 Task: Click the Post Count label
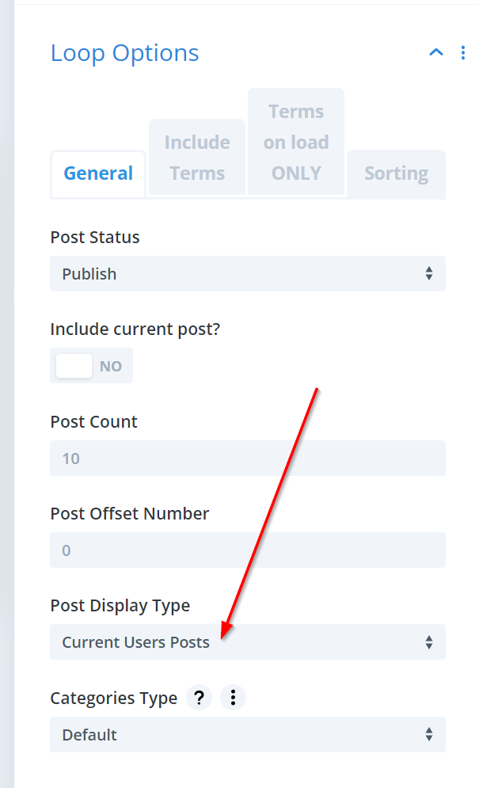point(94,422)
